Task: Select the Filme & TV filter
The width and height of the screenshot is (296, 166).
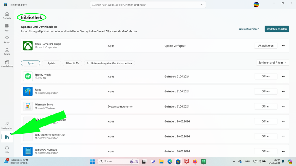Action: point(72,63)
